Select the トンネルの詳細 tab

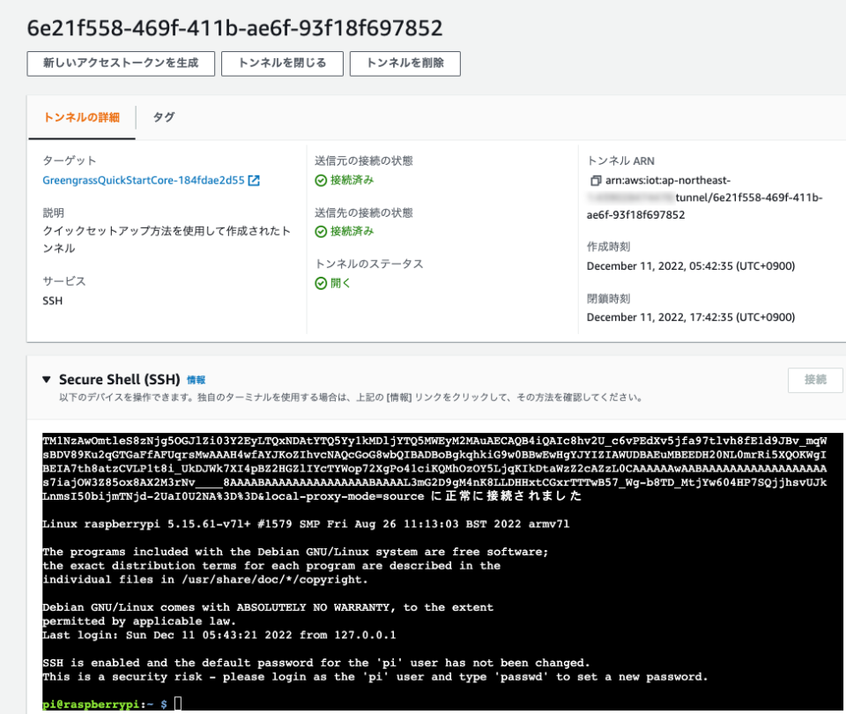tap(83, 115)
